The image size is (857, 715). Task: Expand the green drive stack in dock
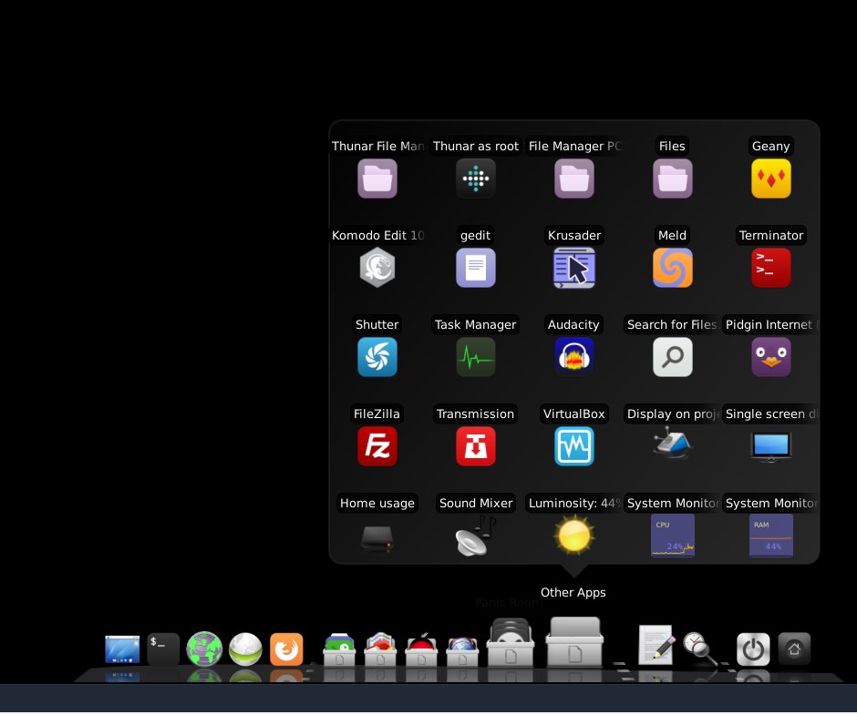coord(339,649)
